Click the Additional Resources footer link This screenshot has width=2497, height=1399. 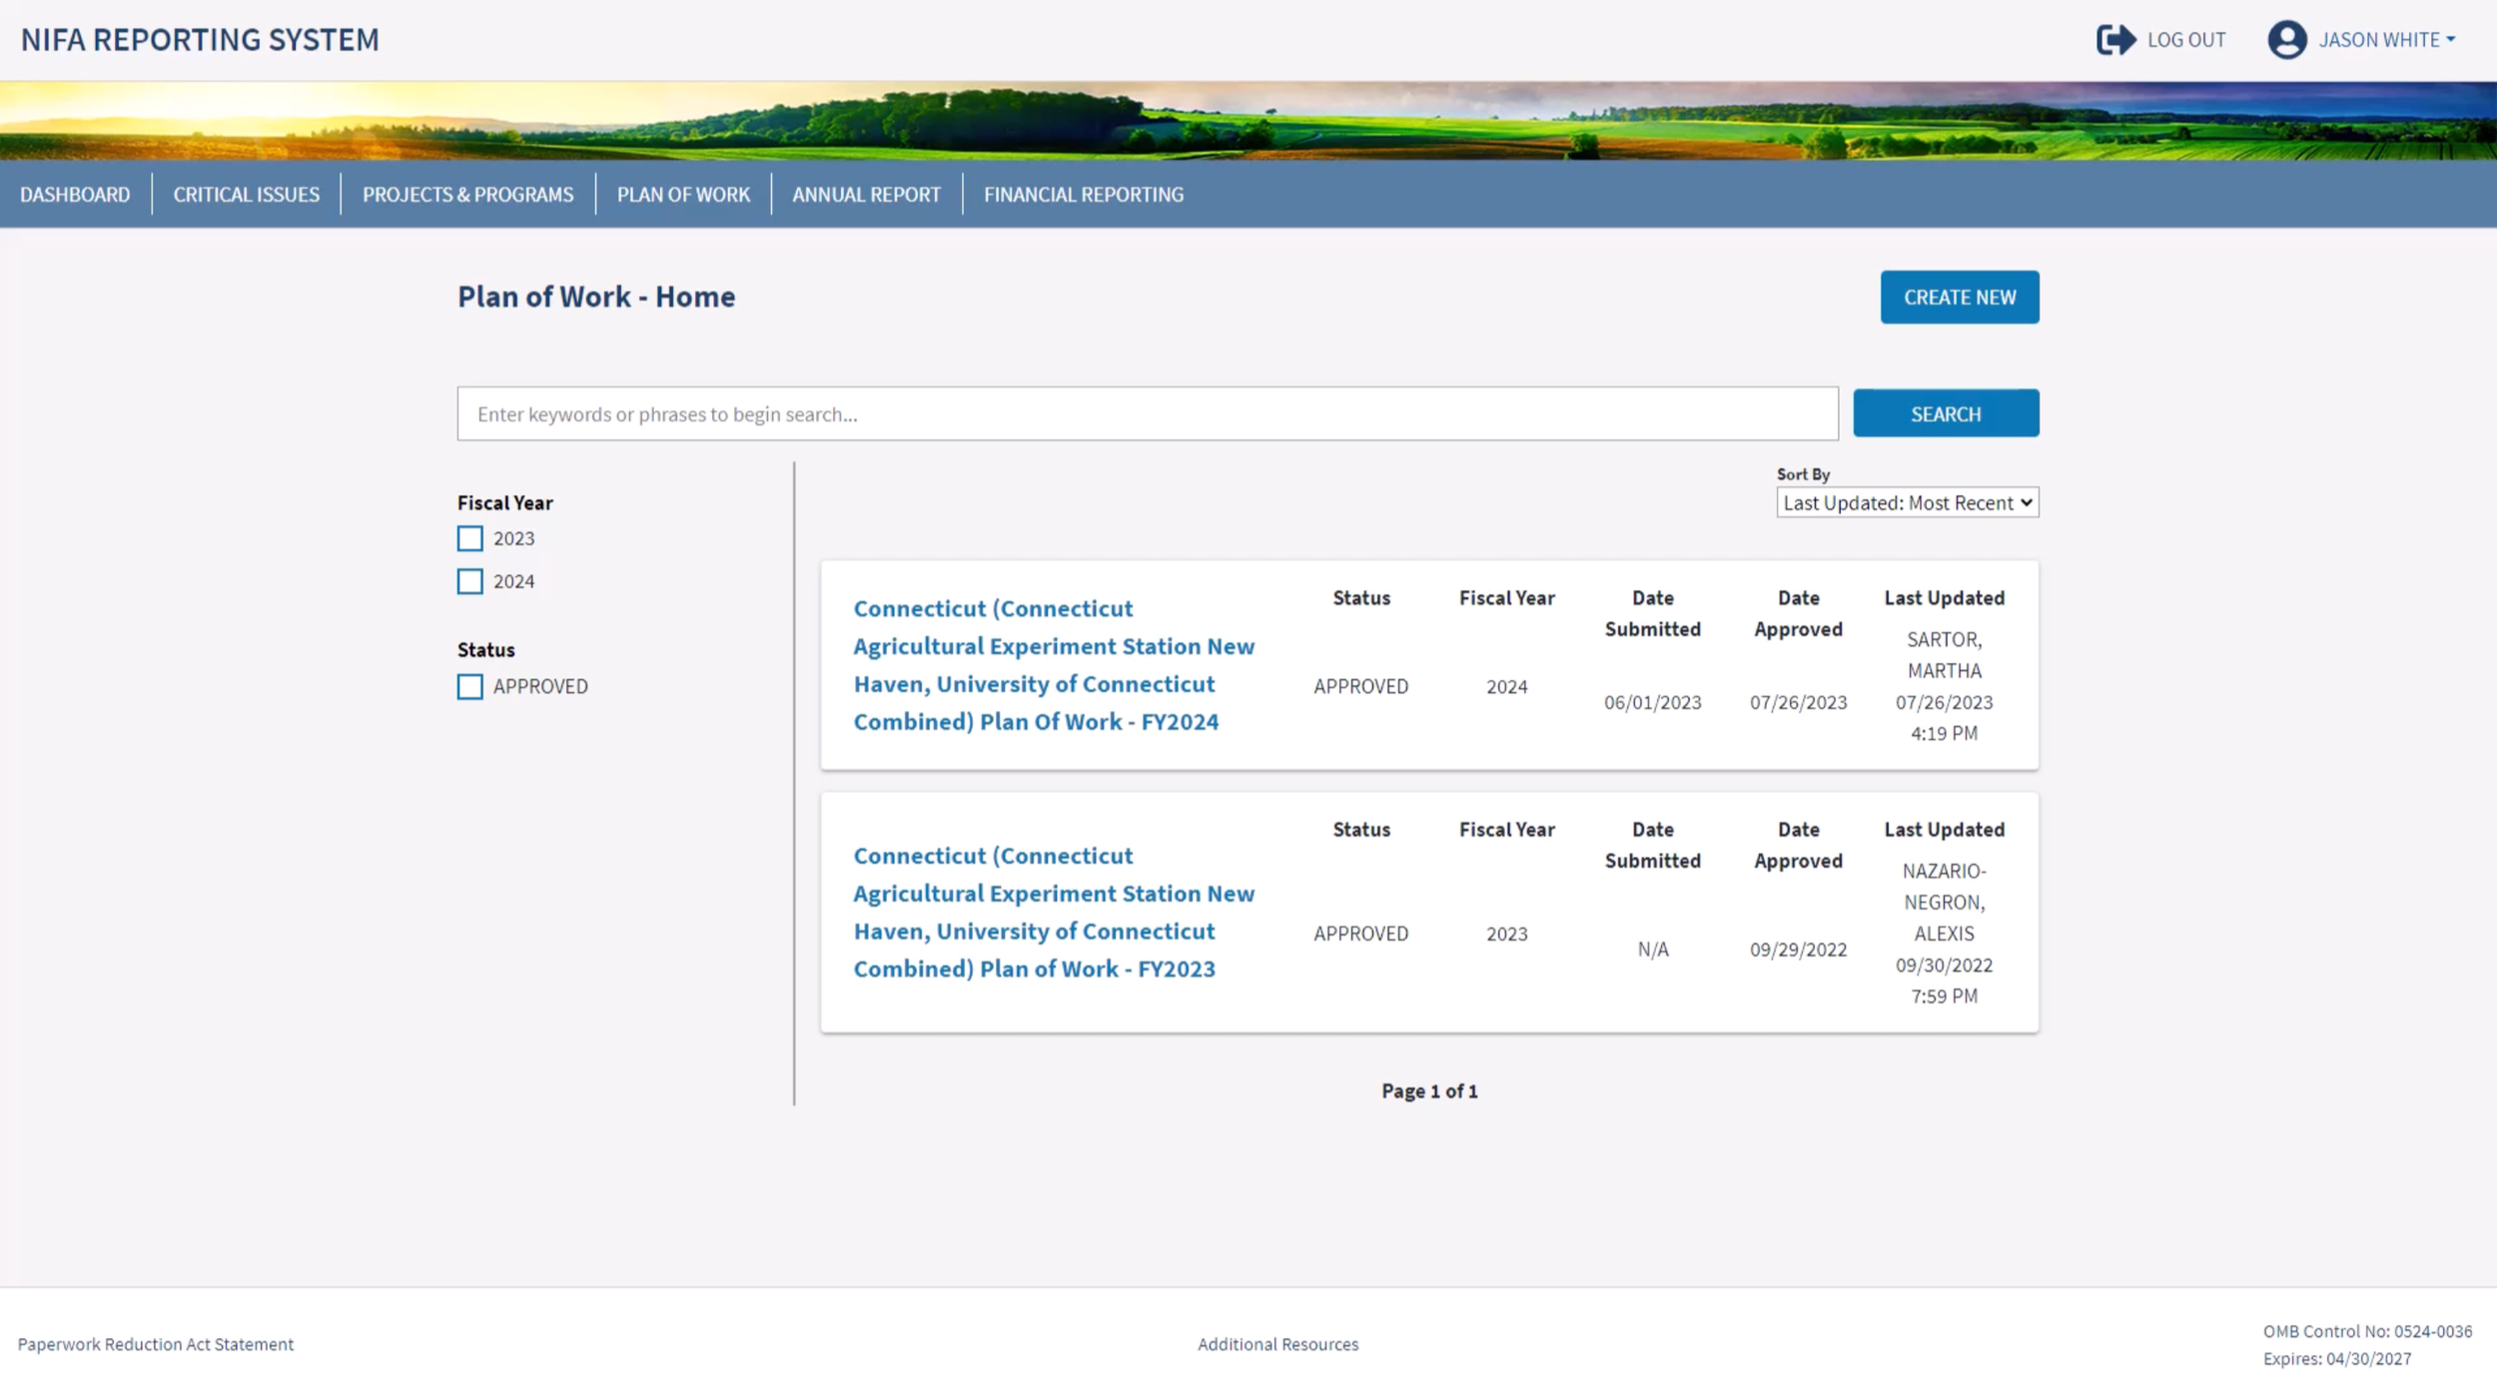[x=1277, y=1344]
